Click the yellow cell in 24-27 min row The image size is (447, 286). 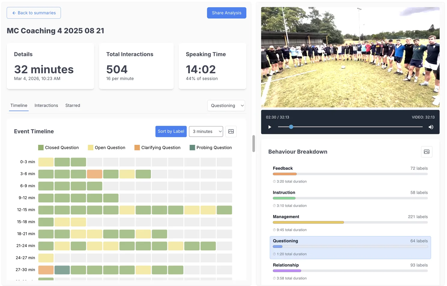(x=46, y=258)
